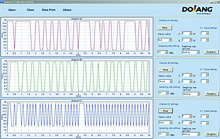Screen dimensions: 220x139
Task: Open the About menu
Action: coord(67,10)
